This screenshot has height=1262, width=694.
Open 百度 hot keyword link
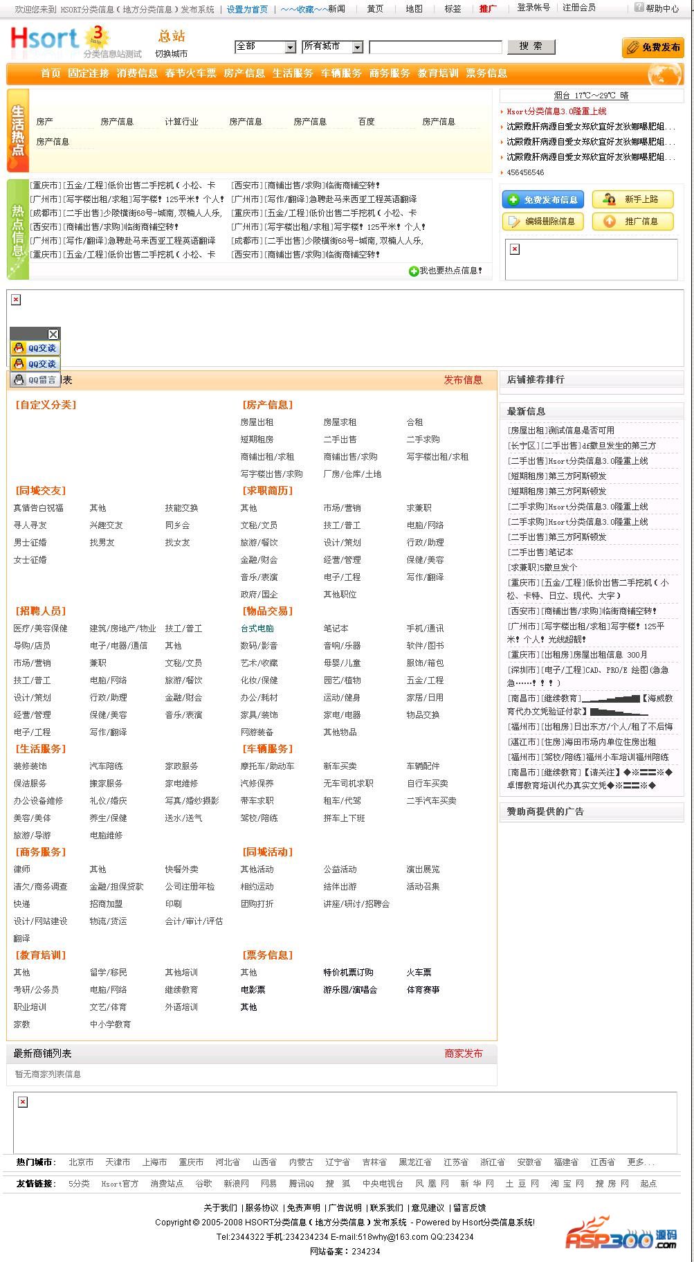tap(366, 122)
